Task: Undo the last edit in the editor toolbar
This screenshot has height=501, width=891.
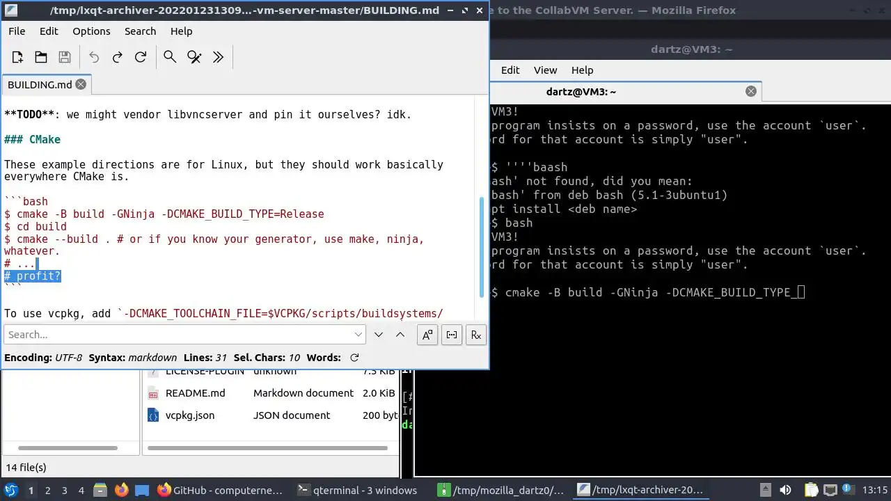Action: pos(94,57)
